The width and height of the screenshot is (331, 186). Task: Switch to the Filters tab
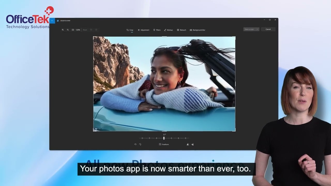point(157,30)
